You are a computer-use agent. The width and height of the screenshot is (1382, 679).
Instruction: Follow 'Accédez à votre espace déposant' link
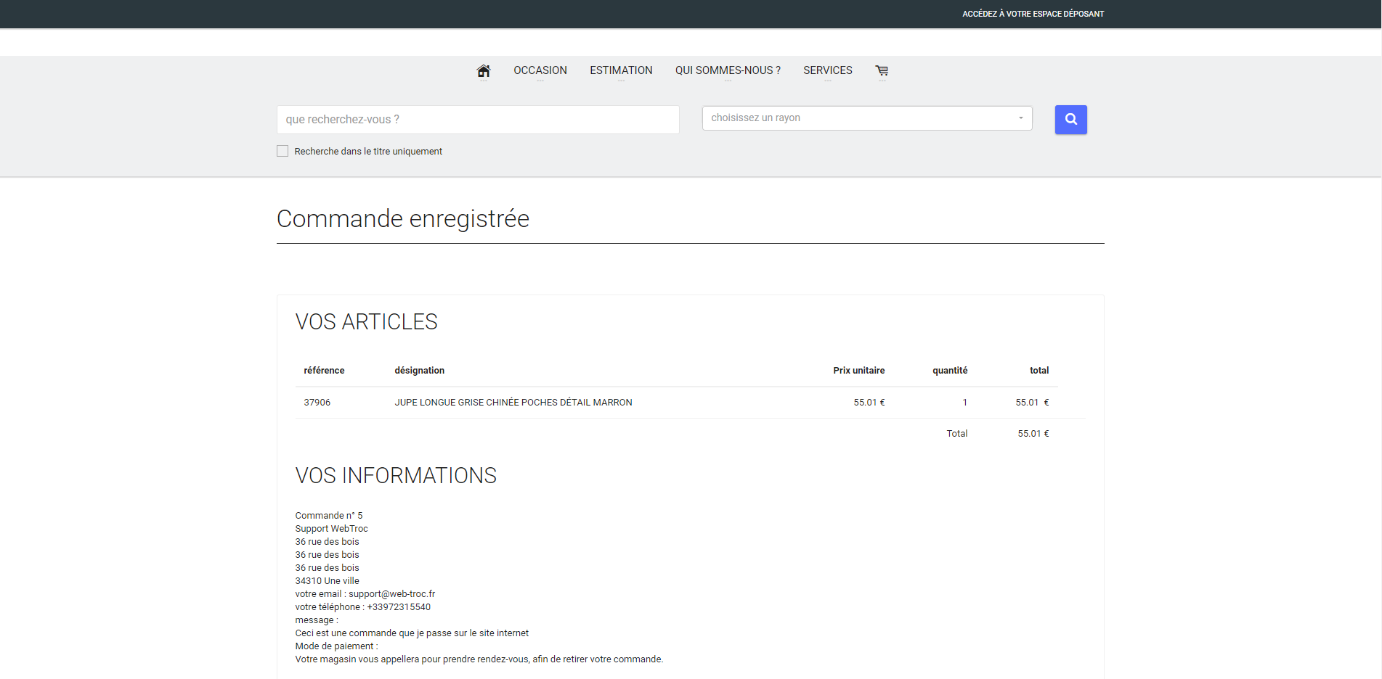pyautogui.click(x=1033, y=14)
